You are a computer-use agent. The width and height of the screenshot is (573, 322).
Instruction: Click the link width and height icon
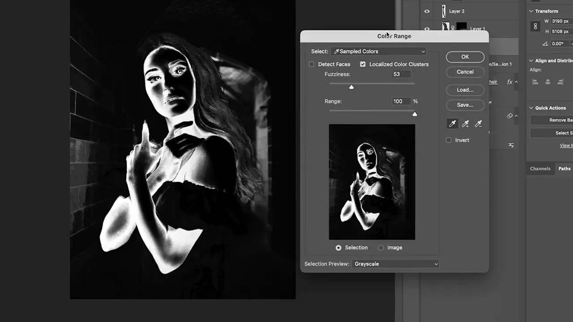pyautogui.click(x=535, y=26)
